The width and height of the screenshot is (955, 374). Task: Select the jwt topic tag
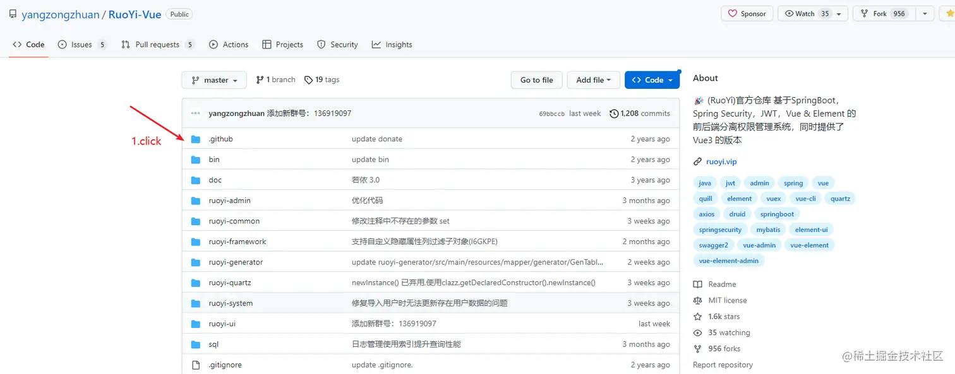730,183
